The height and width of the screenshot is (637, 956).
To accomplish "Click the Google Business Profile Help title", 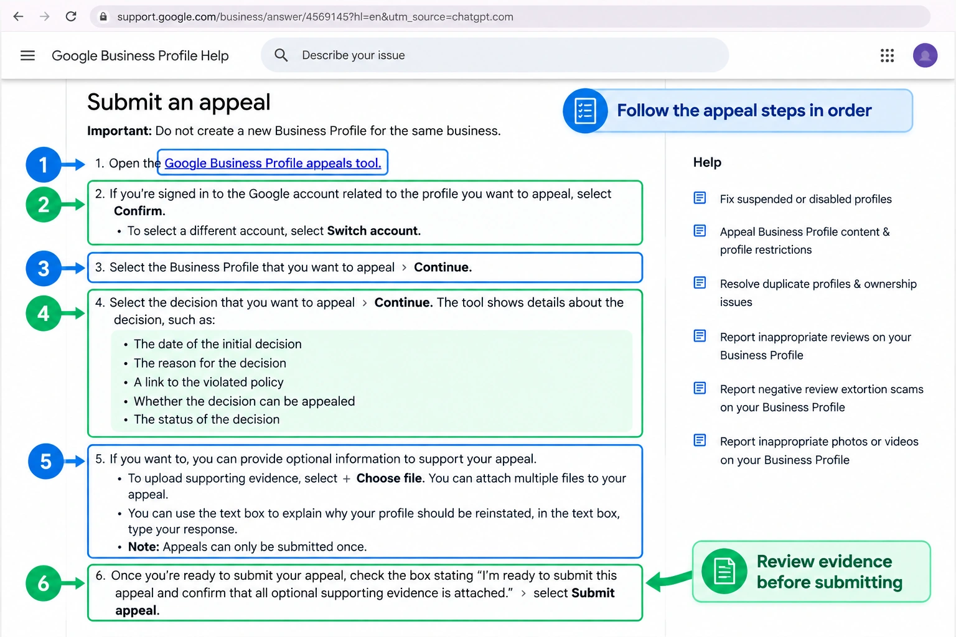I will tap(140, 55).
